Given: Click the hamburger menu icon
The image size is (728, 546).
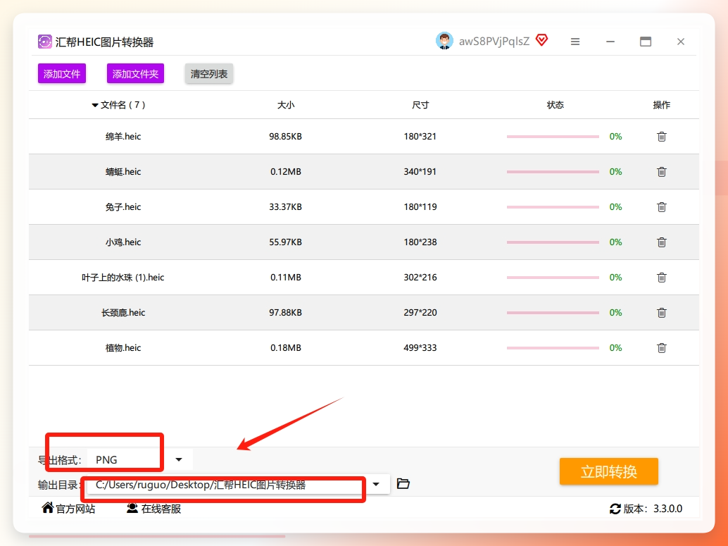Looking at the screenshot, I should [x=575, y=42].
